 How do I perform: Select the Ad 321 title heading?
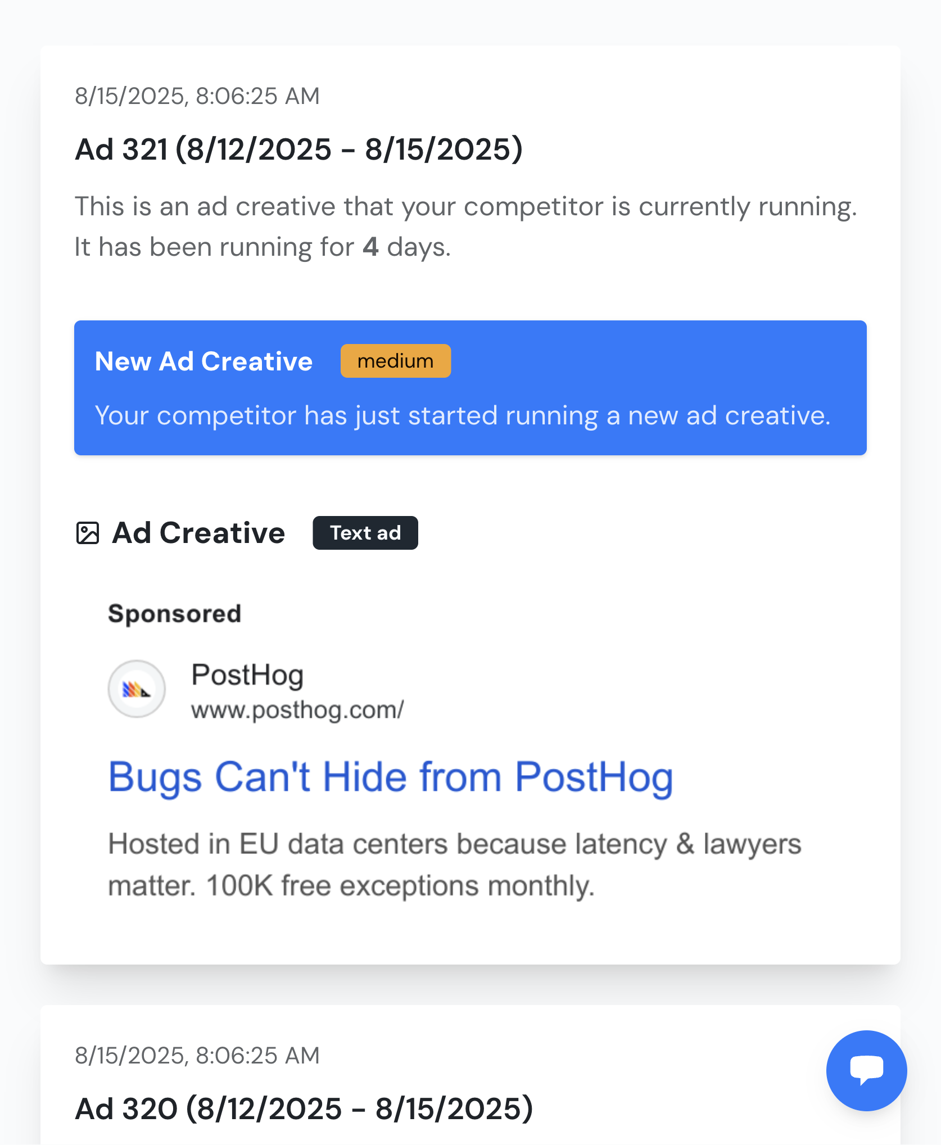(x=298, y=150)
